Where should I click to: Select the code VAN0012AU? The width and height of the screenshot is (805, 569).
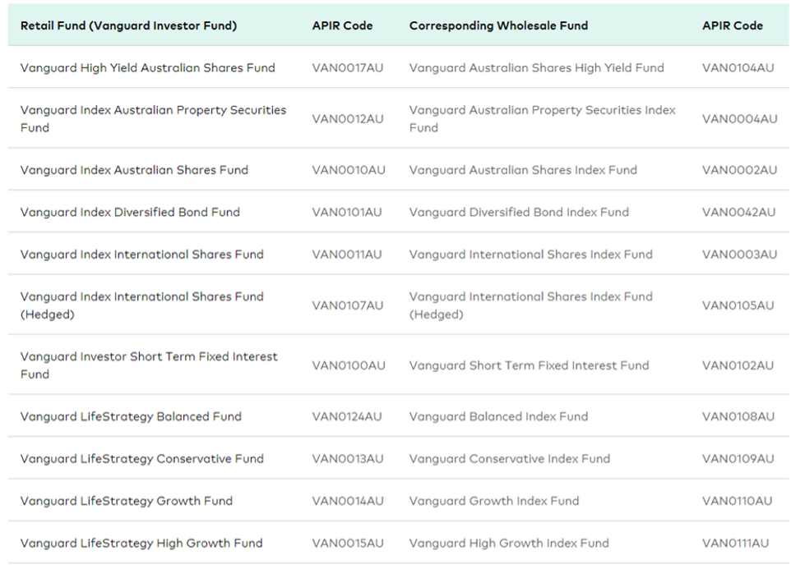click(x=348, y=118)
